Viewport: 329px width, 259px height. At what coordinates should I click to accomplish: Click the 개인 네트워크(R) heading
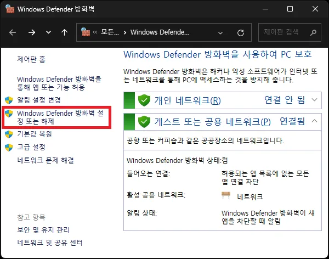(x=188, y=100)
